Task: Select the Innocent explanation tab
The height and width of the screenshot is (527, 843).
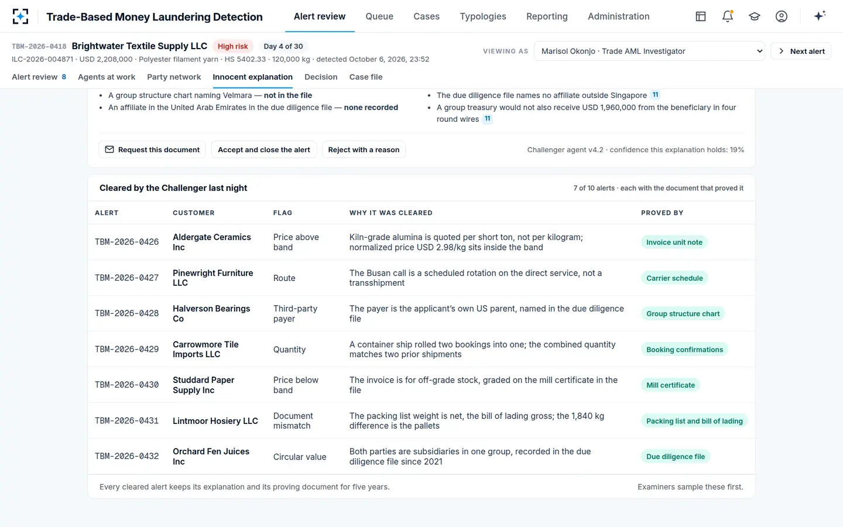Action: tap(253, 77)
